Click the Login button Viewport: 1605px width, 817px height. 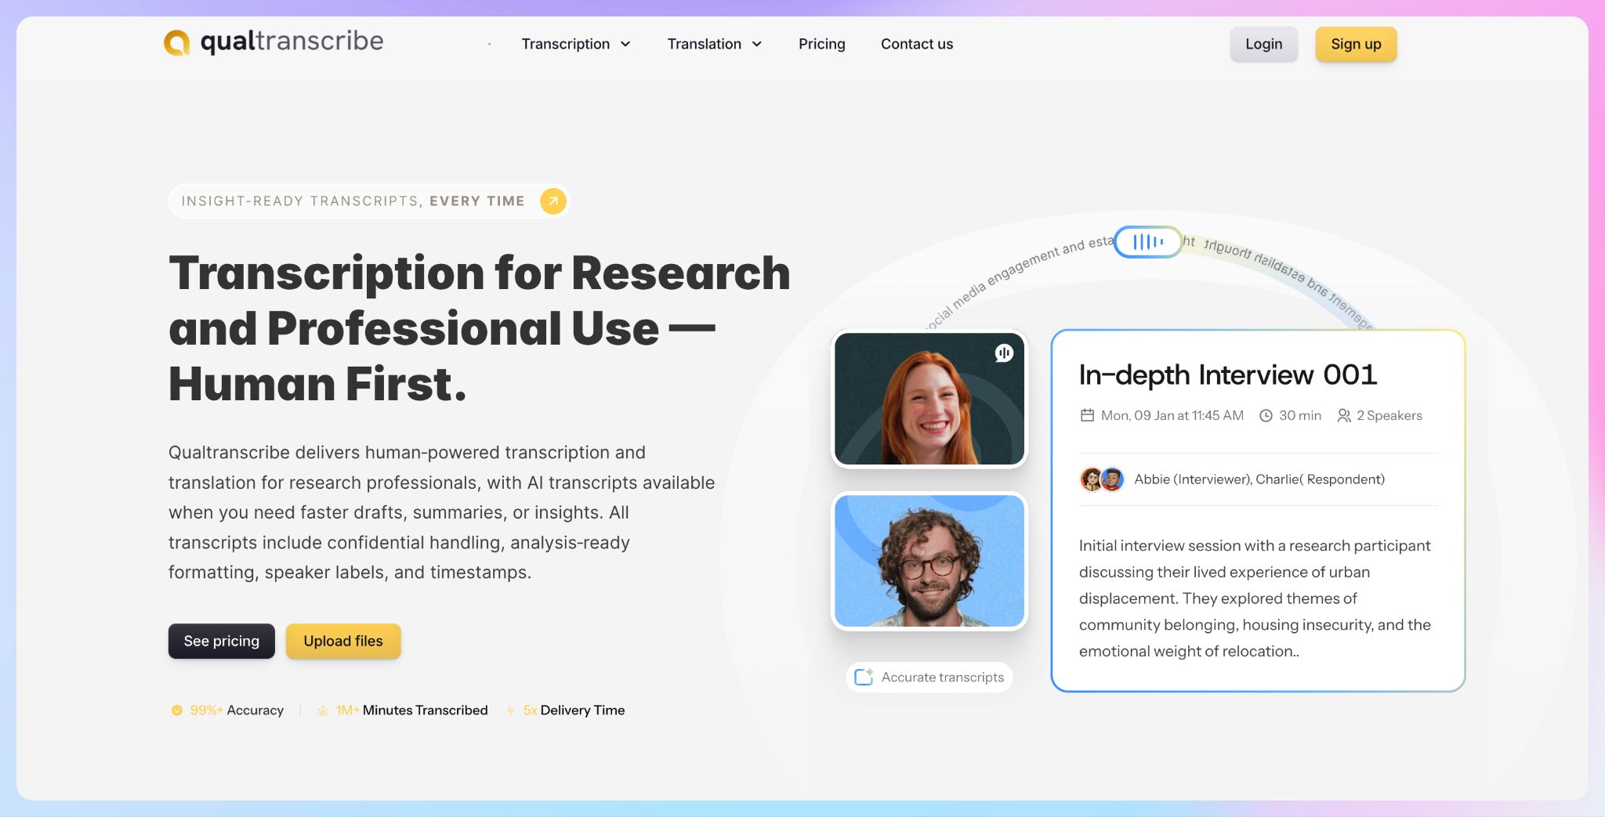coord(1263,44)
